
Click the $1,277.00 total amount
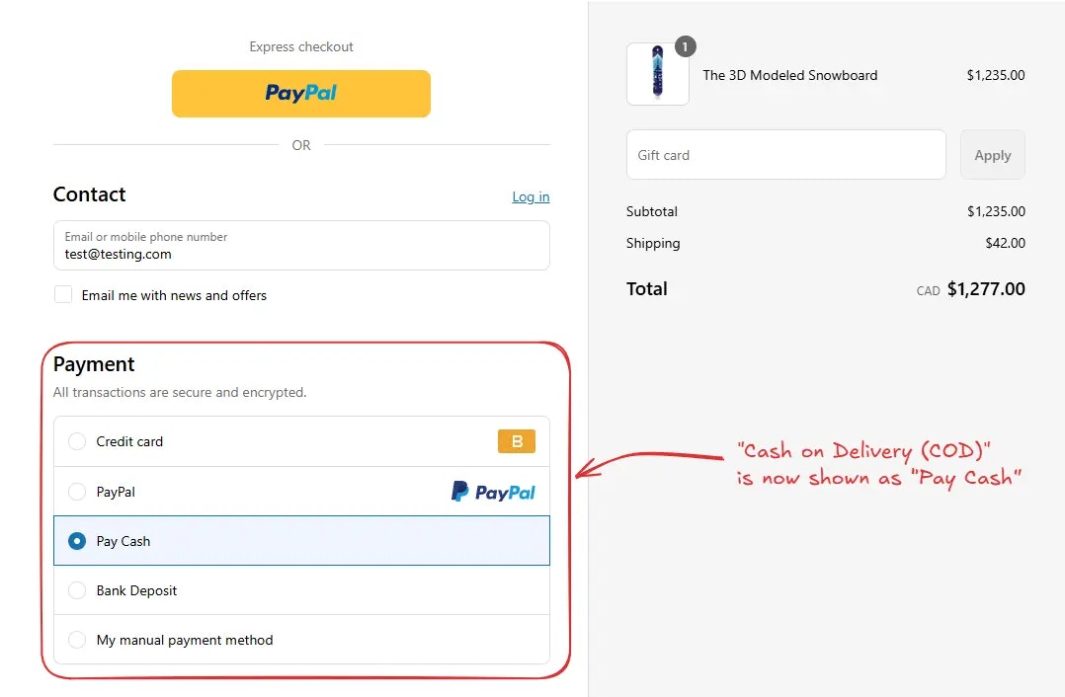click(x=986, y=289)
